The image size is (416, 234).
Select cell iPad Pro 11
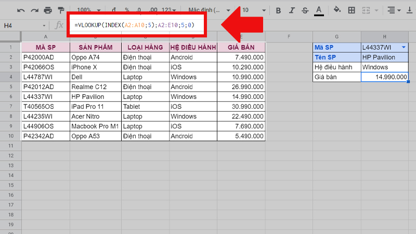(x=96, y=107)
